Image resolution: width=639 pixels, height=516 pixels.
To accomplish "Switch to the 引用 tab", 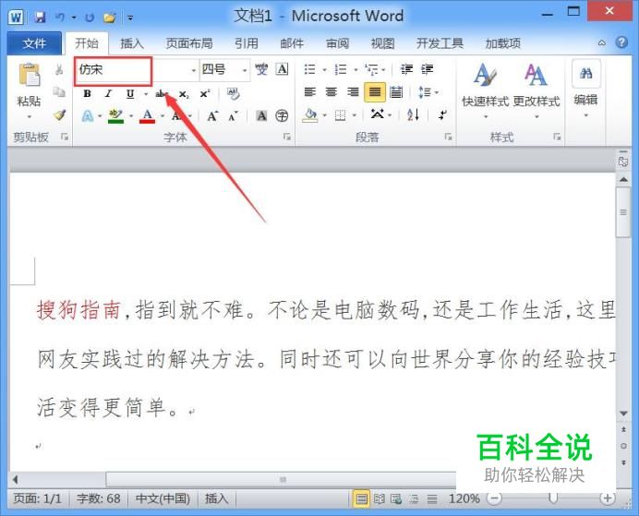I will click(x=247, y=42).
